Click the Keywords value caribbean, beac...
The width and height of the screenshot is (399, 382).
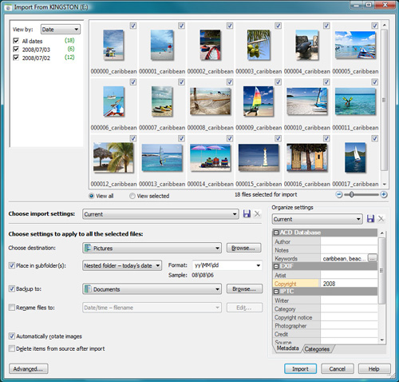344,258
